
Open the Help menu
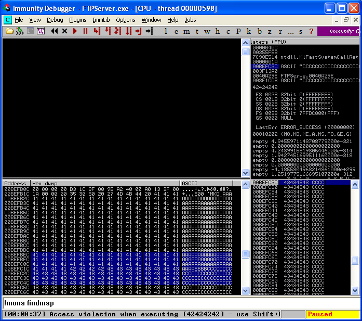[172, 20]
